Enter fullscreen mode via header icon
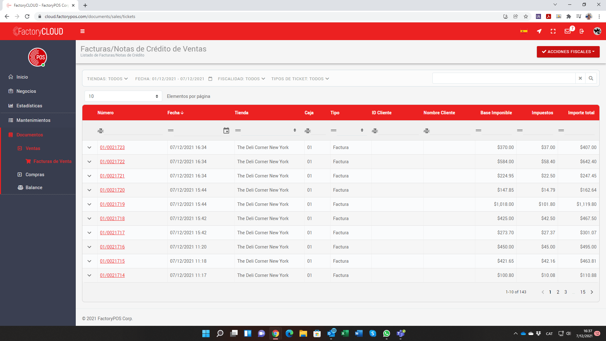Image resolution: width=606 pixels, height=341 pixels. coord(553,31)
